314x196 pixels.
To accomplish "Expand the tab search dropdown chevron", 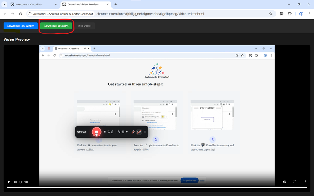I will tap(4, 4).
